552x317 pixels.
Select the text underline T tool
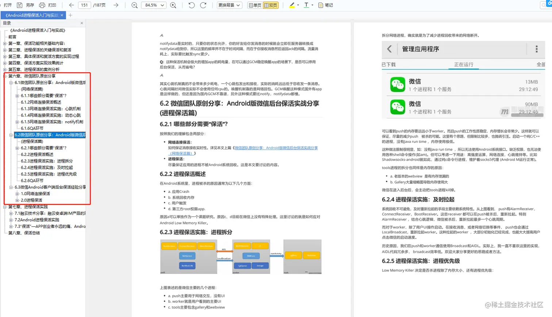pos(306,5)
